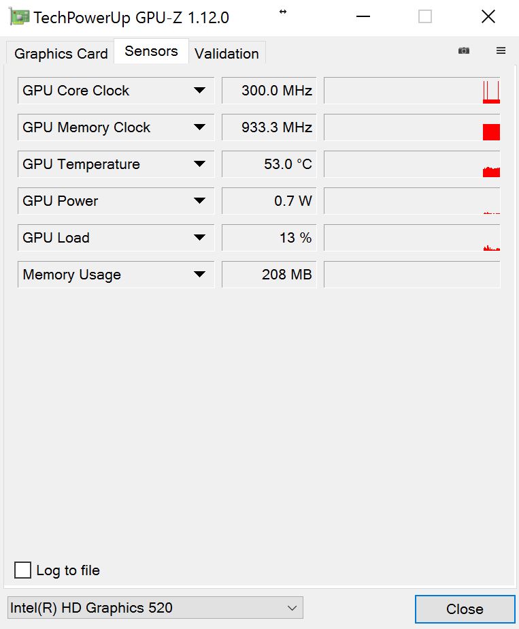Select the Sensors tab
This screenshot has width=519, height=629.
coord(151,51)
